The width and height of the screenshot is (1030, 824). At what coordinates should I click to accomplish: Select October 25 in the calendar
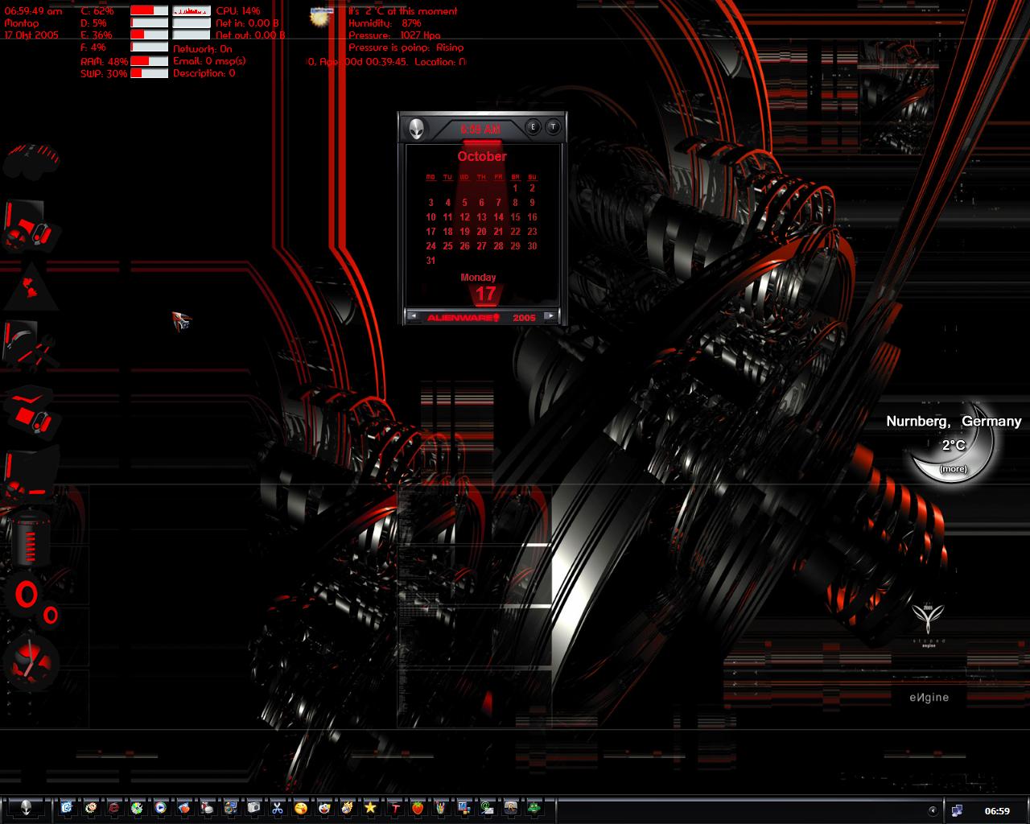pos(447,246)
